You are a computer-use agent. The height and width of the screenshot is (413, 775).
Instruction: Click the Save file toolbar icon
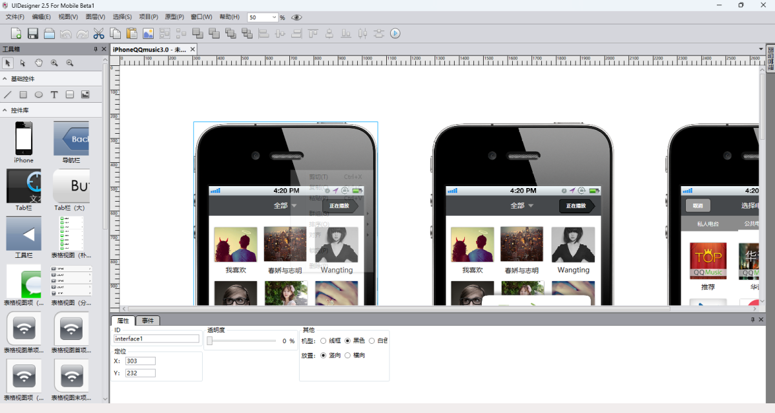32,34
